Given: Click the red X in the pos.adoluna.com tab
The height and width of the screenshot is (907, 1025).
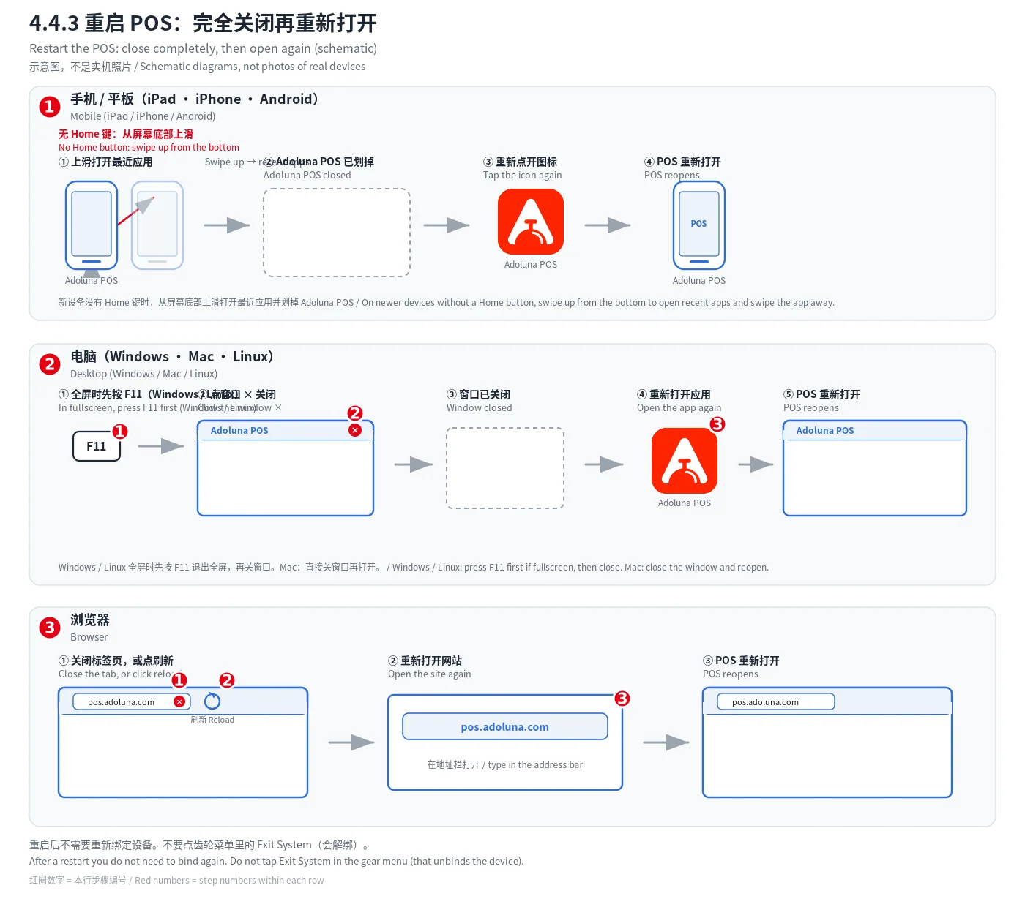Looking at the screenshot, I should pos(179,701).
